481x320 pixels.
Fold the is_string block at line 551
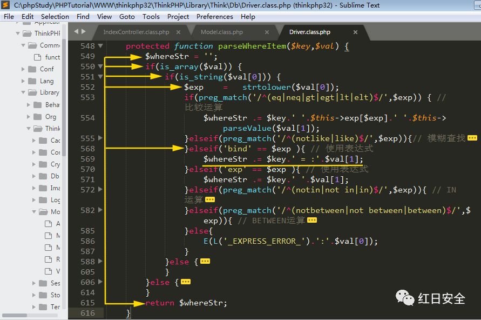[100, 77]
